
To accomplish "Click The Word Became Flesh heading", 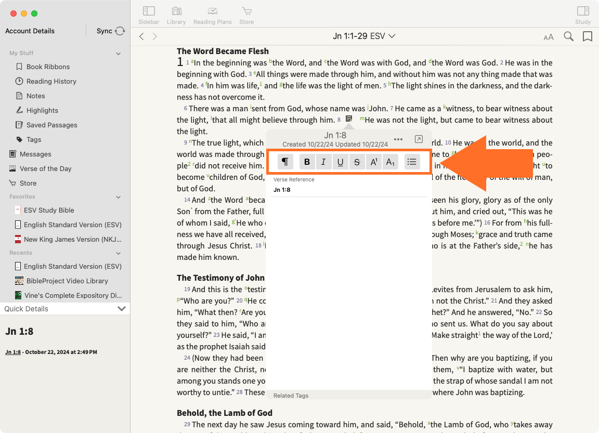I will (223, 51).
